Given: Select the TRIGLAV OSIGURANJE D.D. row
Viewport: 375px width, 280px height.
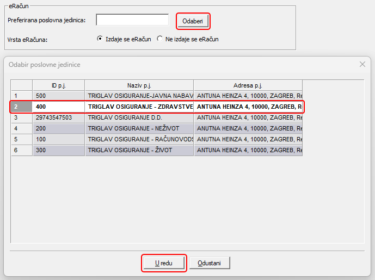Looking at the screenshot, I should pyautogui.click(x=139, y=117).
